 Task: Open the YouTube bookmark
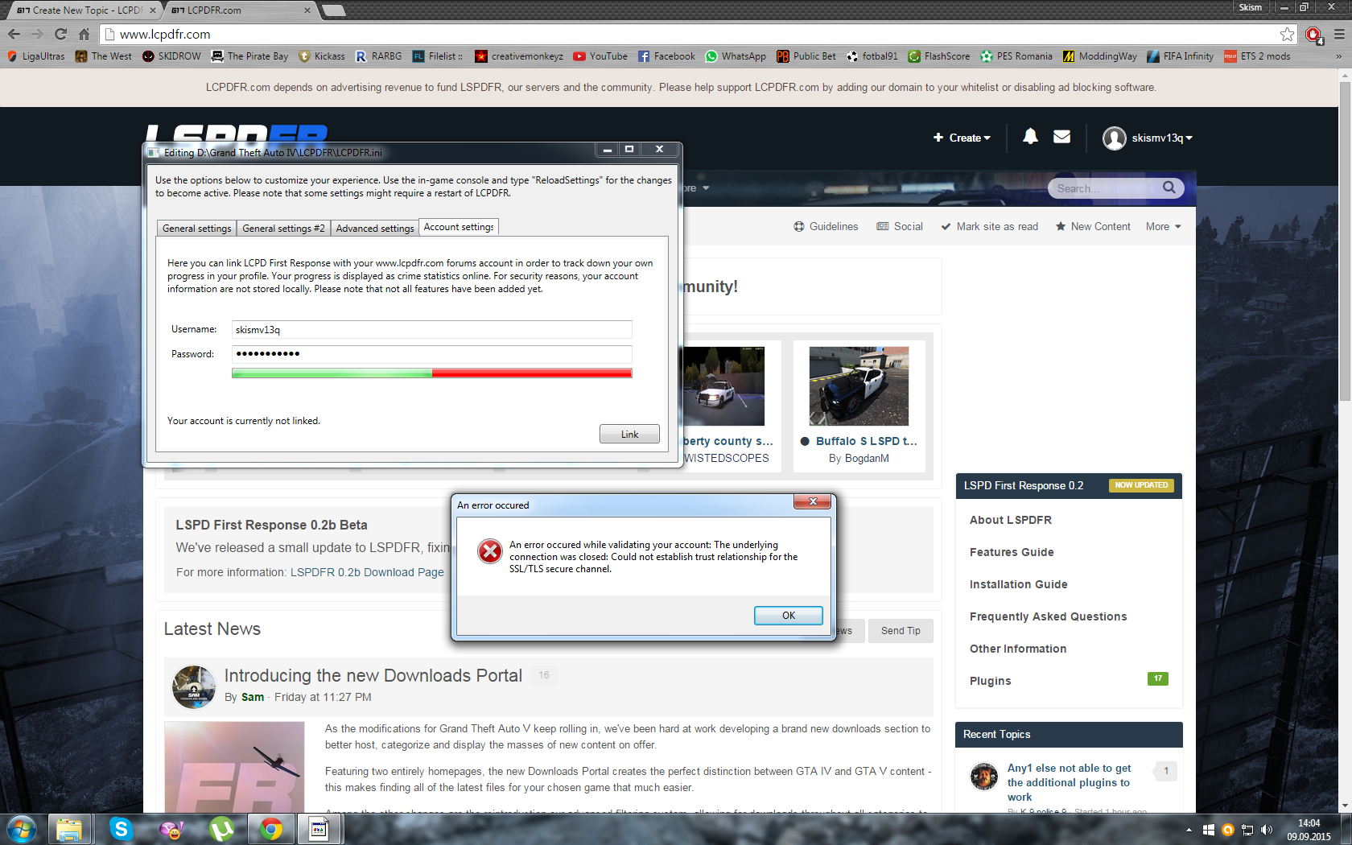600,56
